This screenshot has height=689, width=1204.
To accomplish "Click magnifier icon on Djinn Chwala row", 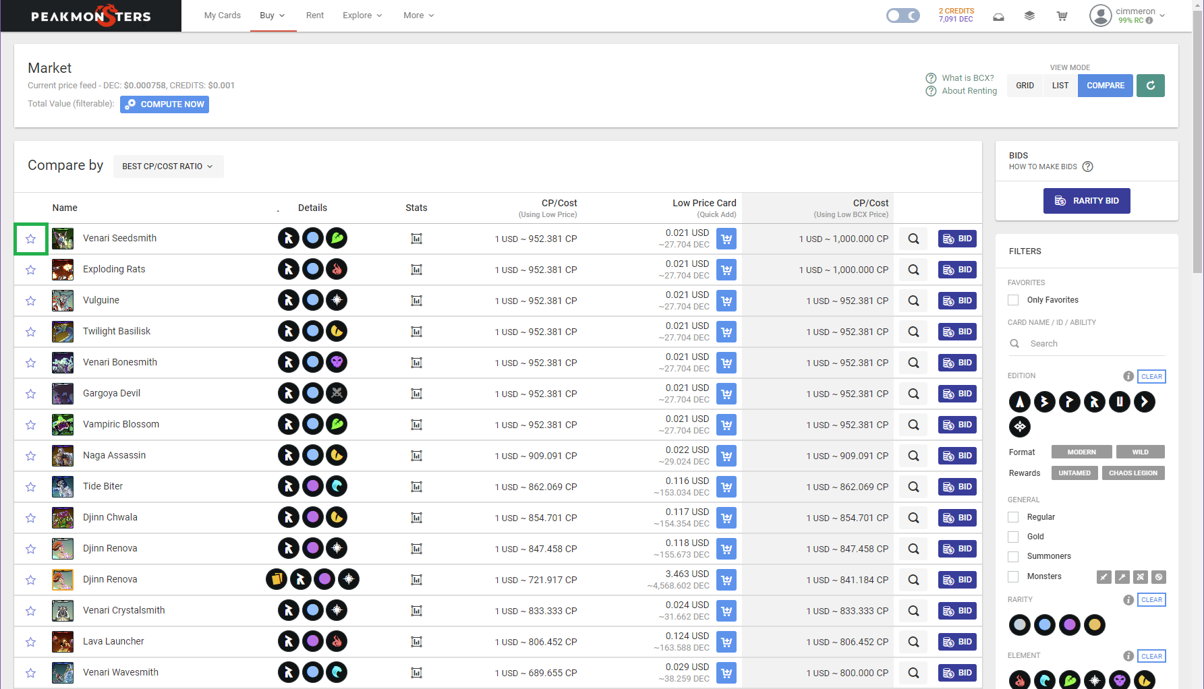I will (x=913, y=518).
